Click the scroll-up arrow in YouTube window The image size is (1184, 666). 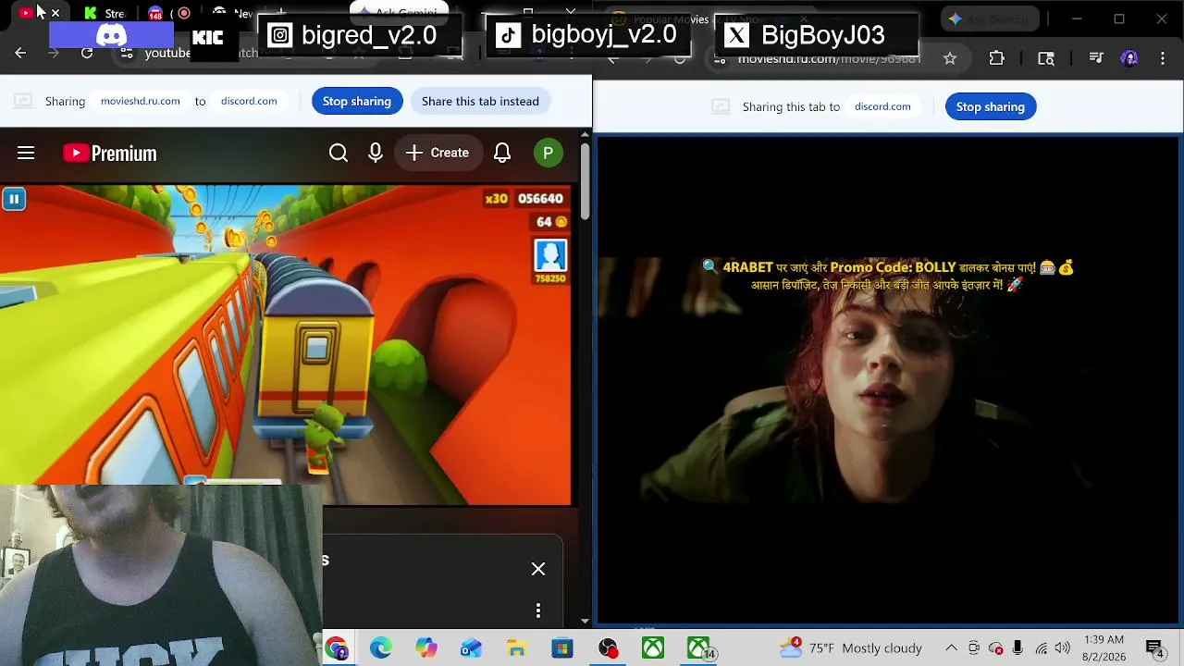(585, 134)
